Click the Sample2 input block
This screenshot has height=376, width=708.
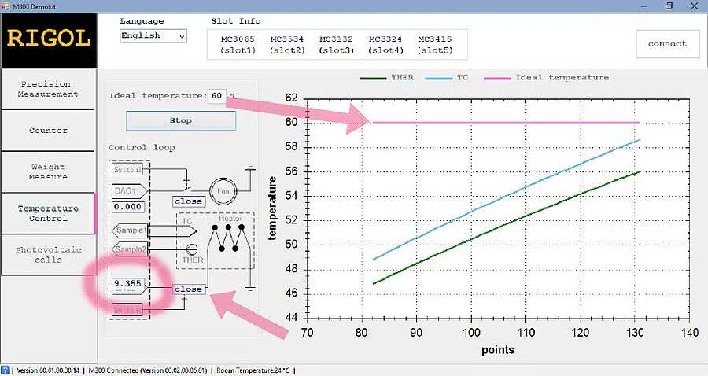click(x=131, y=249)
